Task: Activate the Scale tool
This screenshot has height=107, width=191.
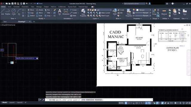Action: click(x=39, y=16)
